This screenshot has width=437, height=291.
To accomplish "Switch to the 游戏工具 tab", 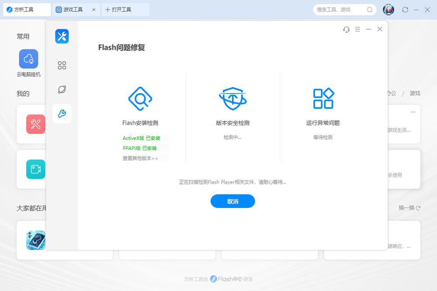I will point(73,10).
